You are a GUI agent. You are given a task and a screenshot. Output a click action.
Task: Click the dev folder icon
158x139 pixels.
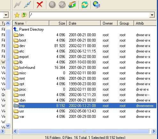click(16, 46)
